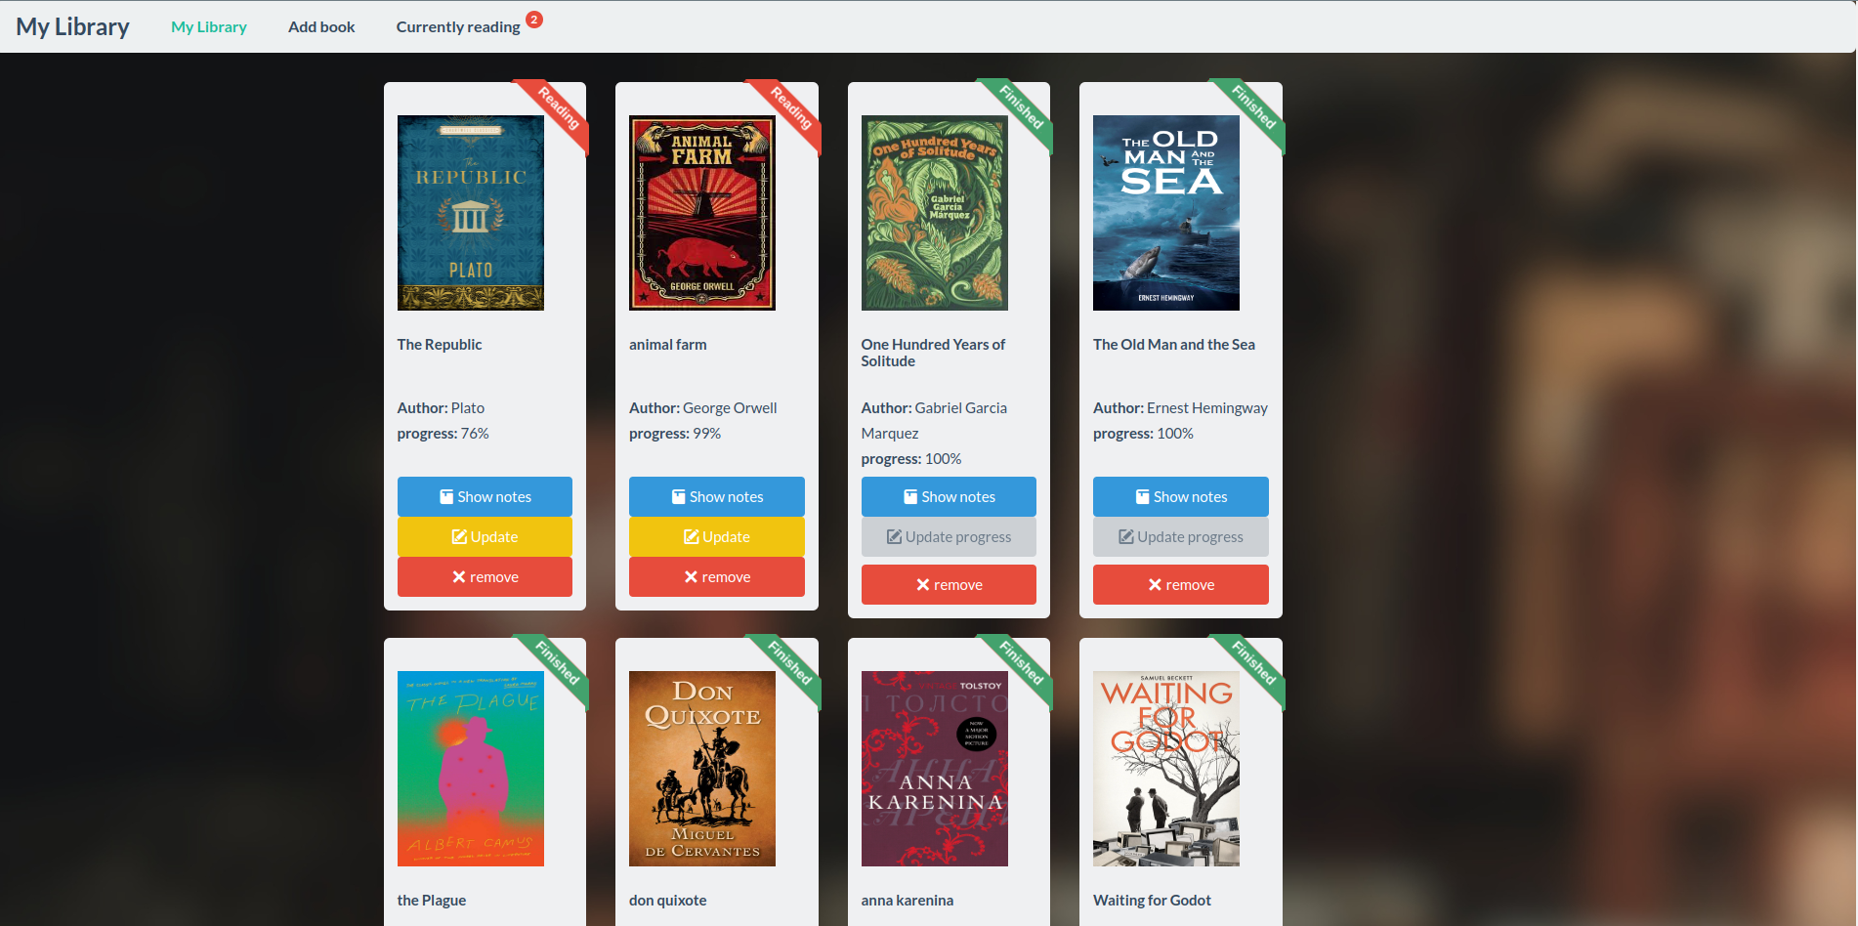This screenshot has height=926, width=1858.
Task: Click the title text 'the Plague'
Action: pos(432,901)
